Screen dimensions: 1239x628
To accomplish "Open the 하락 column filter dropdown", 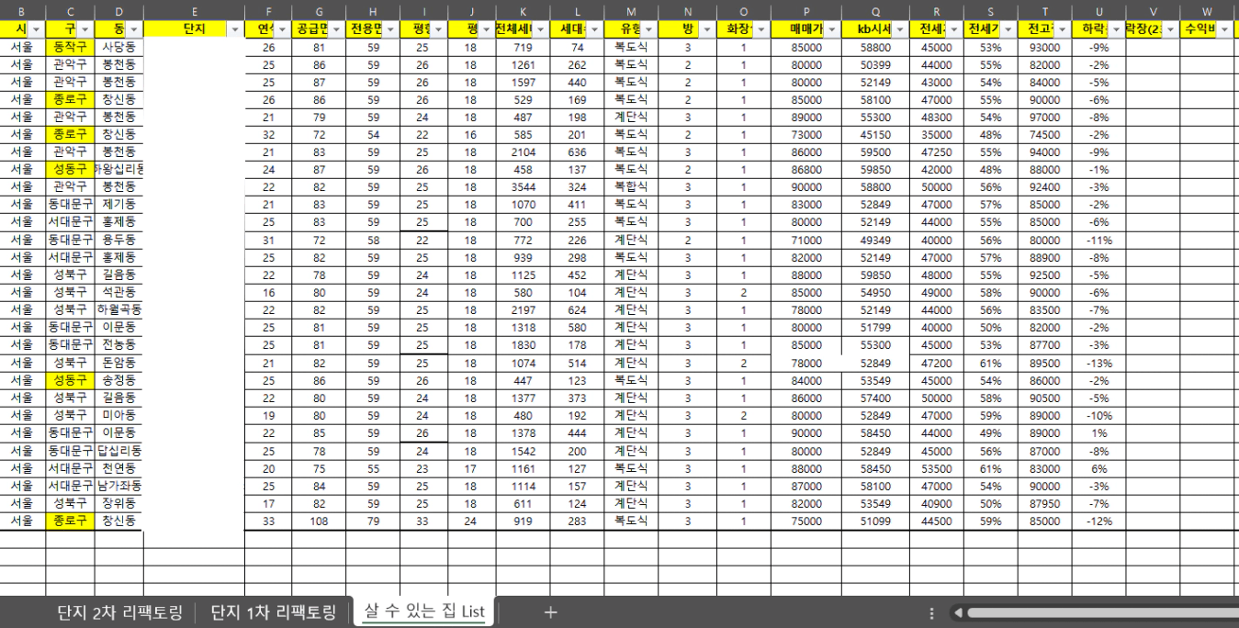I will tap(1116, 29).
